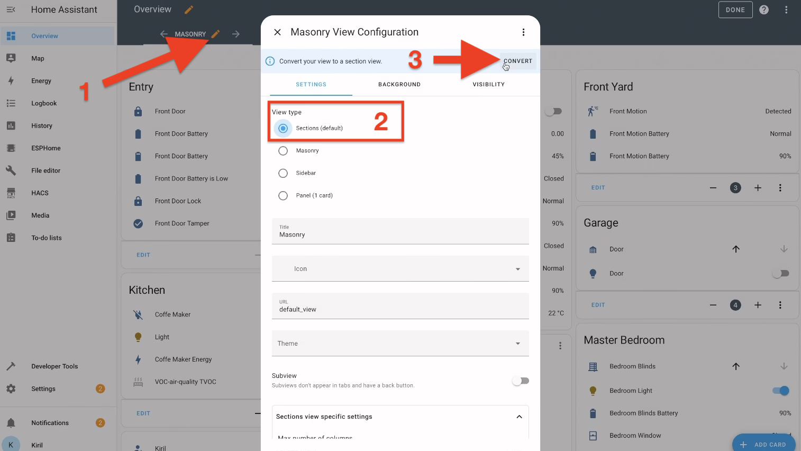Turn off the Bedroom Light switch
801x451 pixels.
coord(780,391)
